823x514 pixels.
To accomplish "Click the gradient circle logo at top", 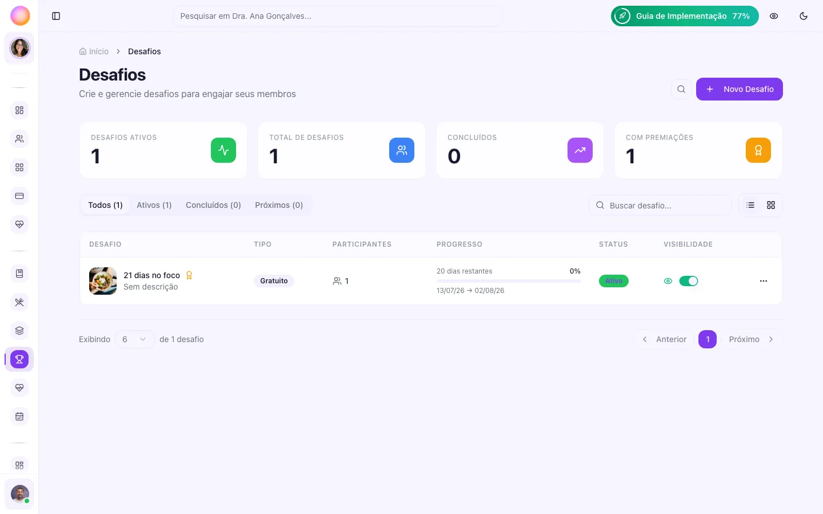I will tap(20, 16).
